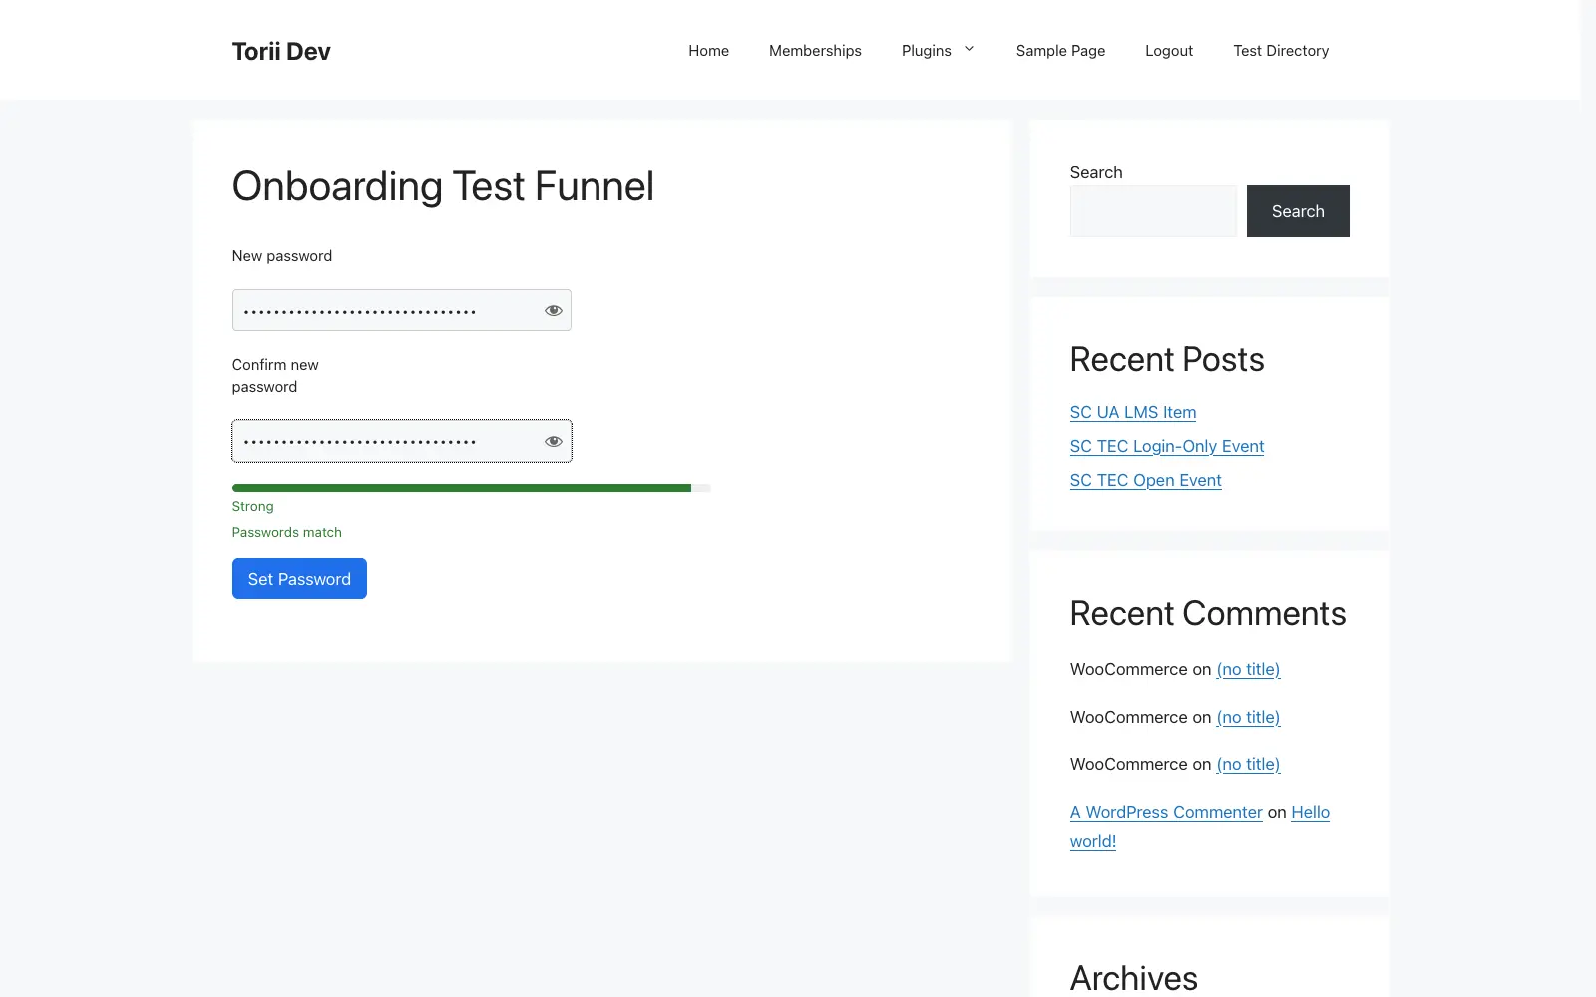Open the A WordPress Commenter link
The width and height of the screenshot is (1596, 997).
[x=1166, y=812]
